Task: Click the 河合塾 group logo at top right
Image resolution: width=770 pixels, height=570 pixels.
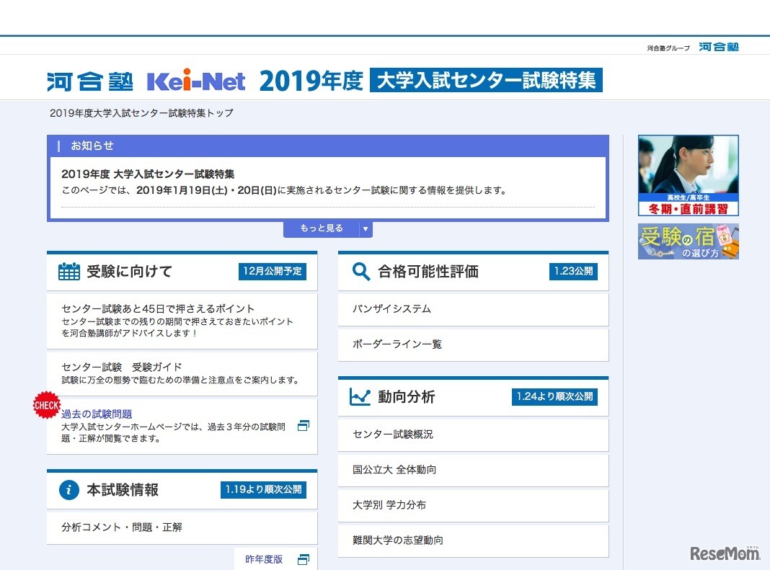Action: coord(718,48)
